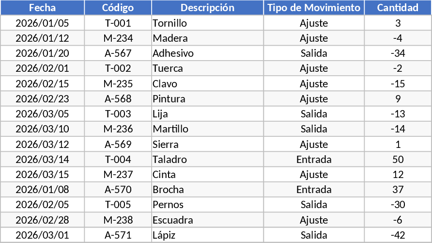
Task: Select the Tipo de Movimiento header
Action: [314, 8]
